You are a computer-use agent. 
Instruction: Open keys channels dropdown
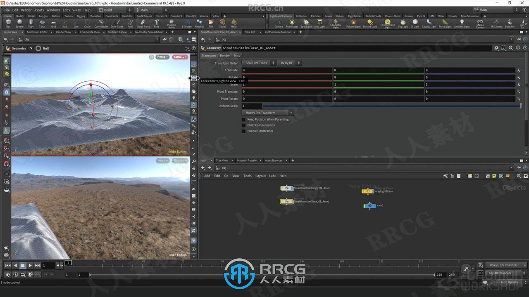pyautogui.click(x=506, y=265)
